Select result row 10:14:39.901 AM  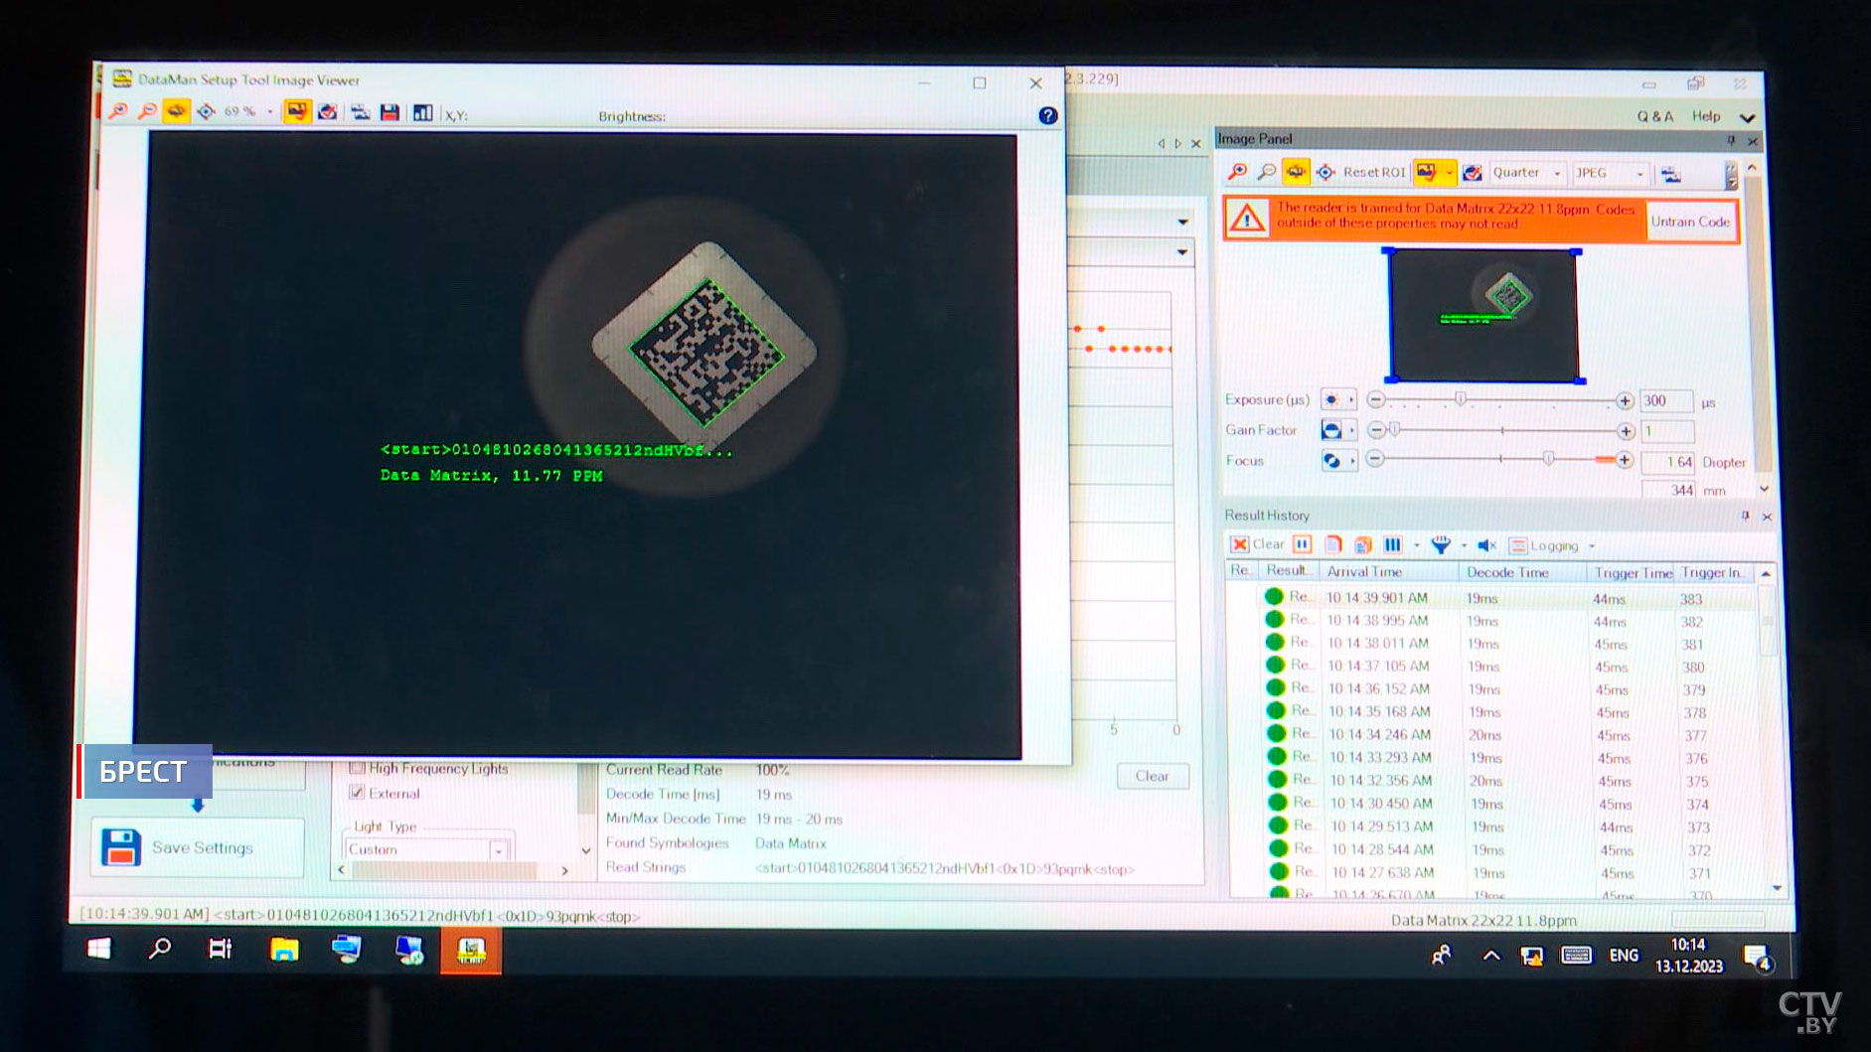[1490, 598]
